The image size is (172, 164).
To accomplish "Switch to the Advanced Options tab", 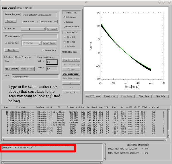I will [x=24, y=8].
